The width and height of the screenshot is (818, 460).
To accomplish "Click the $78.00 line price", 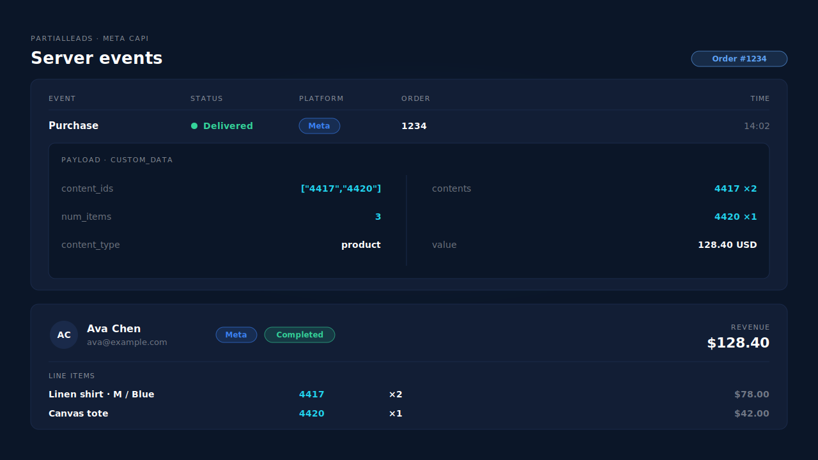I will point(752,394).
